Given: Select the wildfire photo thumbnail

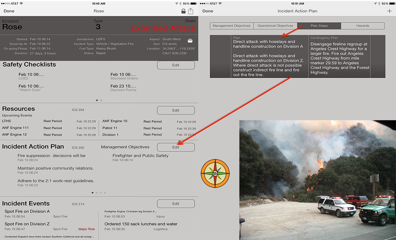Looking at the screenshot, I should click(x=317, y=180).
